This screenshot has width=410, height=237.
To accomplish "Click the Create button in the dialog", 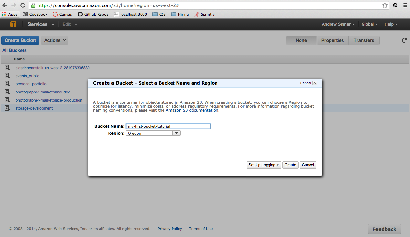I will (x=290, y=165).
